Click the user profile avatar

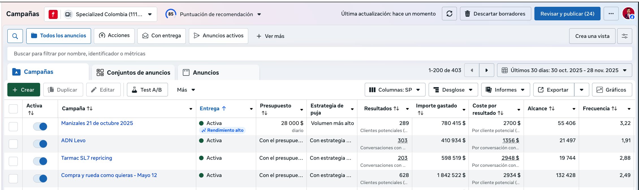click(x=628, y=14)
